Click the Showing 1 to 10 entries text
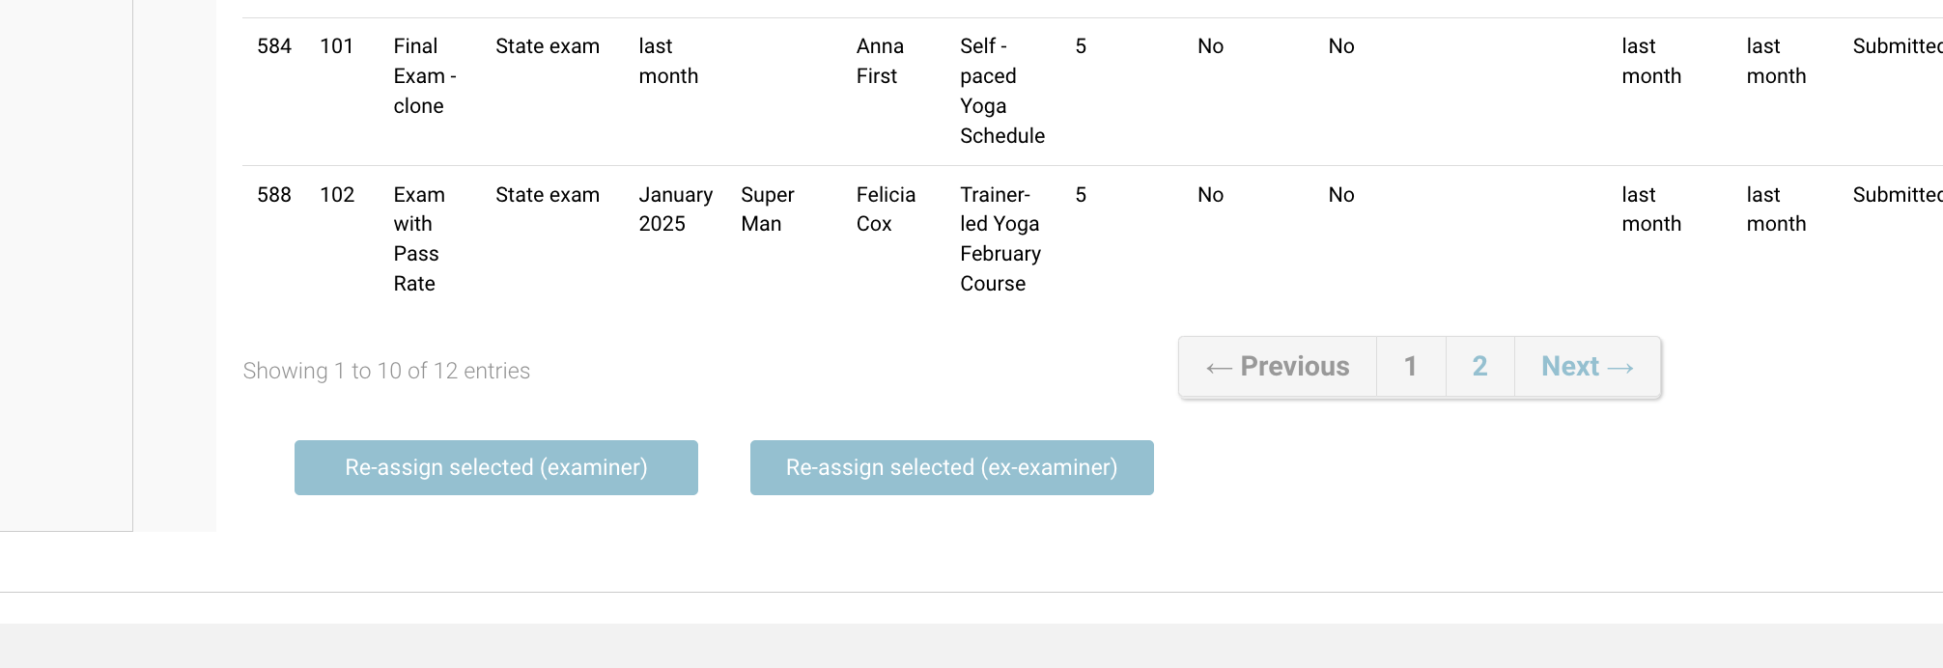This screenshot has height=668, width=1943. (386, 371)
